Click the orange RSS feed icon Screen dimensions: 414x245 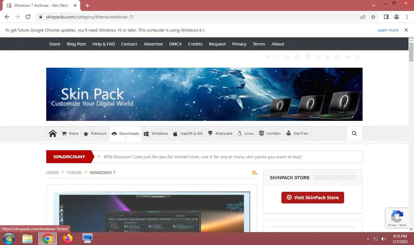coord(255,173)
